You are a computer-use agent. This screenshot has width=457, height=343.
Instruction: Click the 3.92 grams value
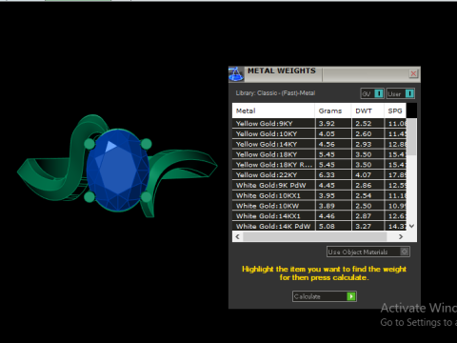tap(327, 124)
